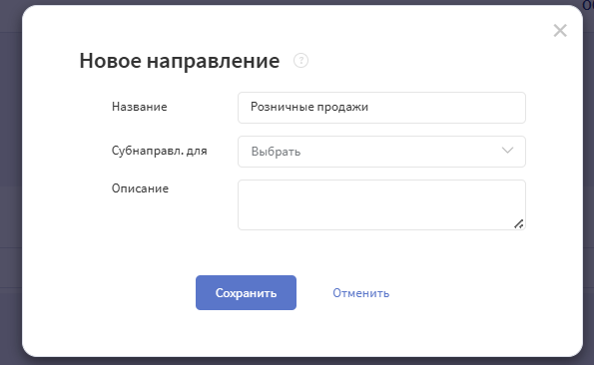594x365 pixels.
Task: Click the Сохранить button
Action: [246, 293]
